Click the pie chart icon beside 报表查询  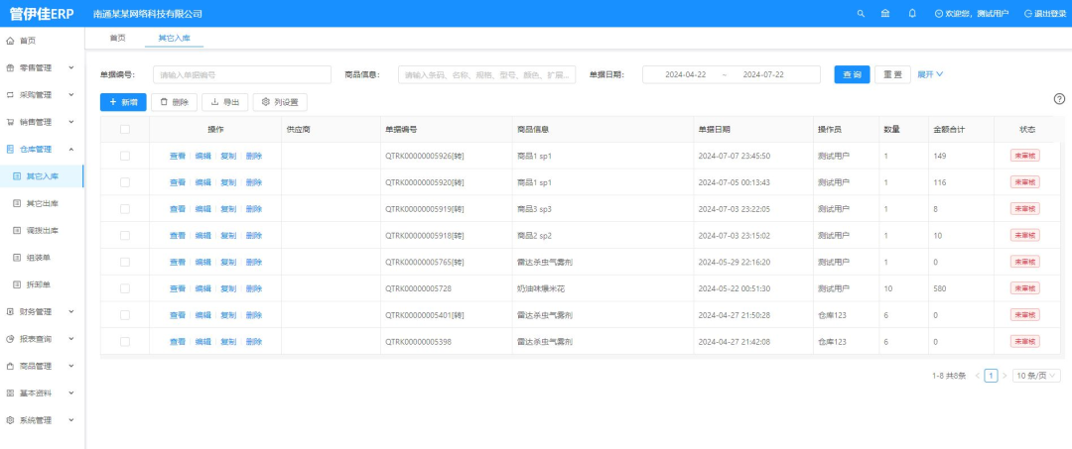[x=10, y=339]
